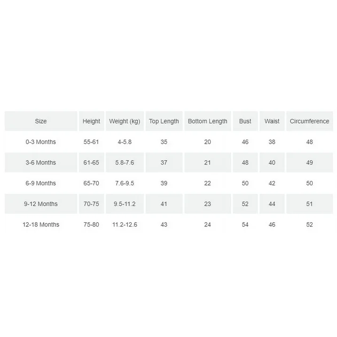Select the 3-6 Months size row
The image size is (337, 337).
click(41, 163)
